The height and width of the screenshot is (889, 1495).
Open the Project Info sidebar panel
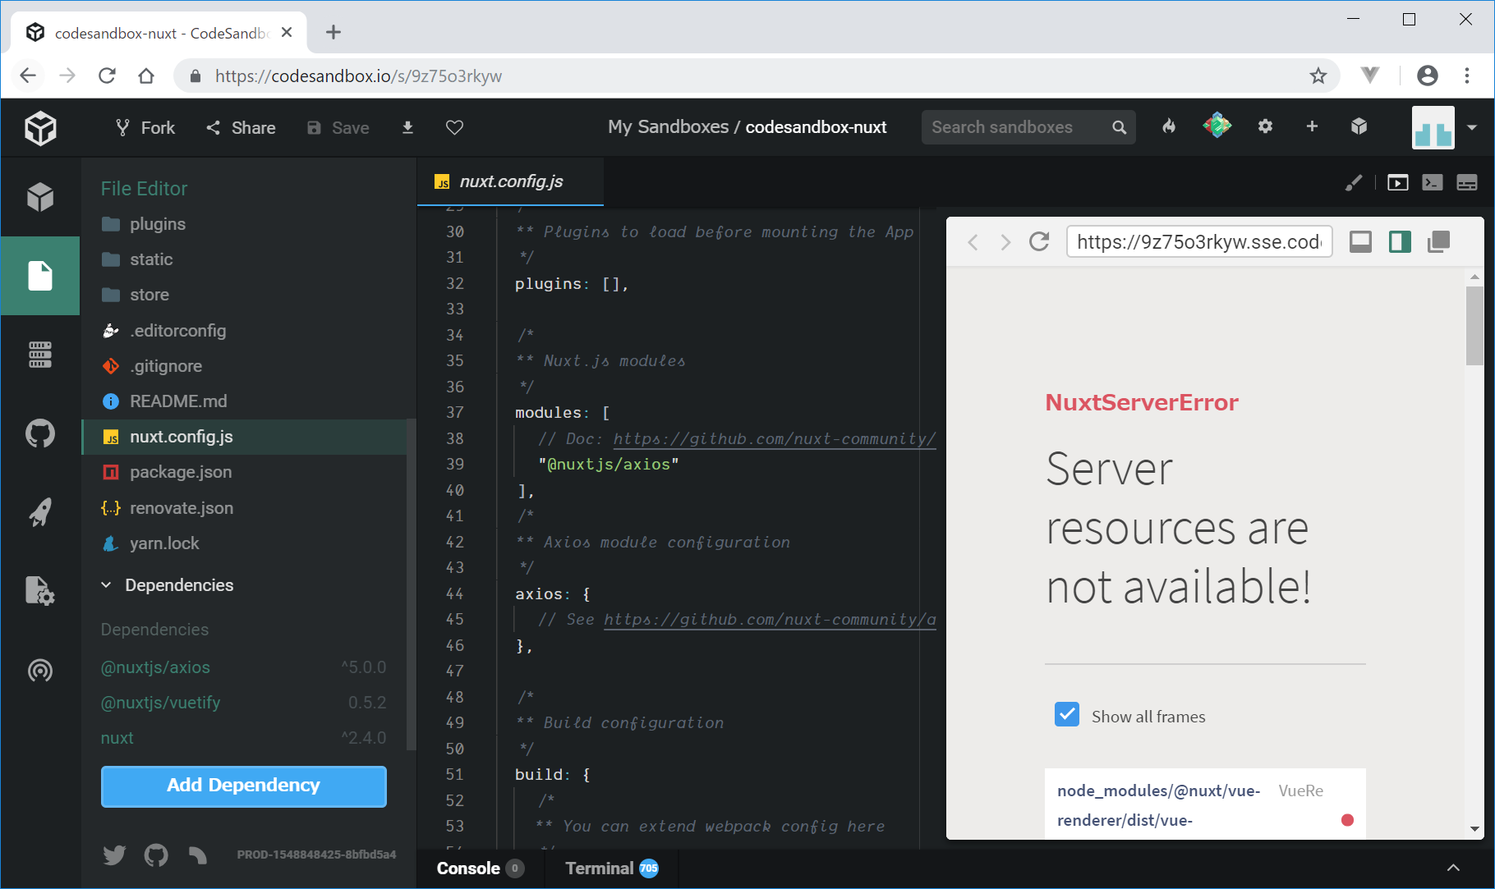pyautogui.click(x=39, y=197)
